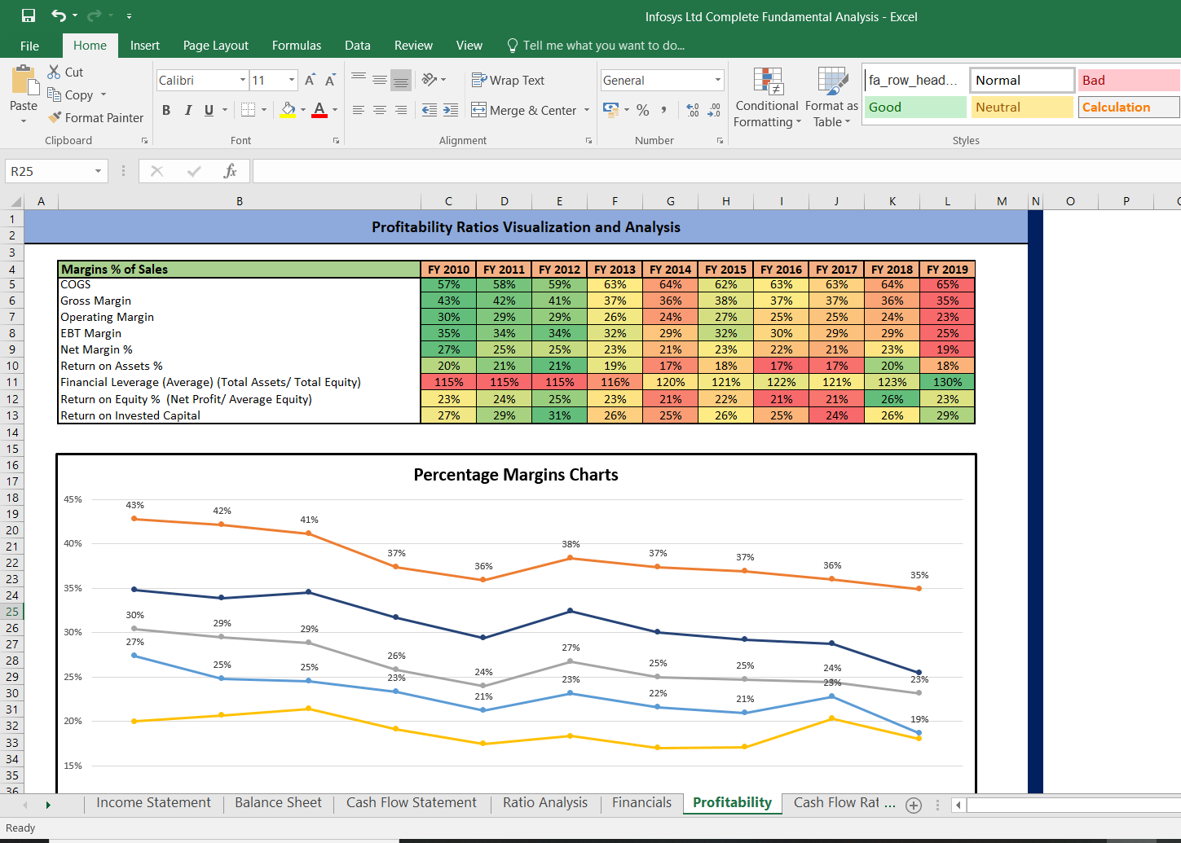Image resolution: width=1181 pixels, height=843 pixels.
Task: Open the Balance Sheet tab
Action: pyautogui.click(x=278, y=803)
